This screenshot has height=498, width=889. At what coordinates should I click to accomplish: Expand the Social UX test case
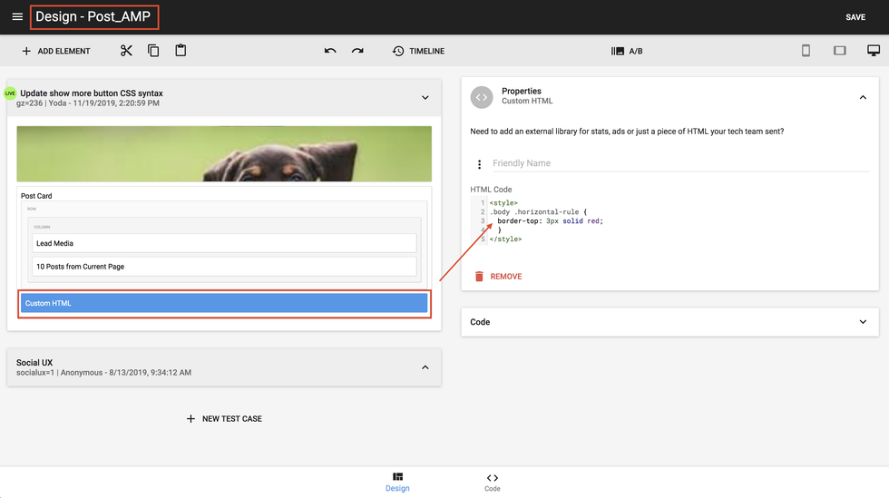[425, 367]
